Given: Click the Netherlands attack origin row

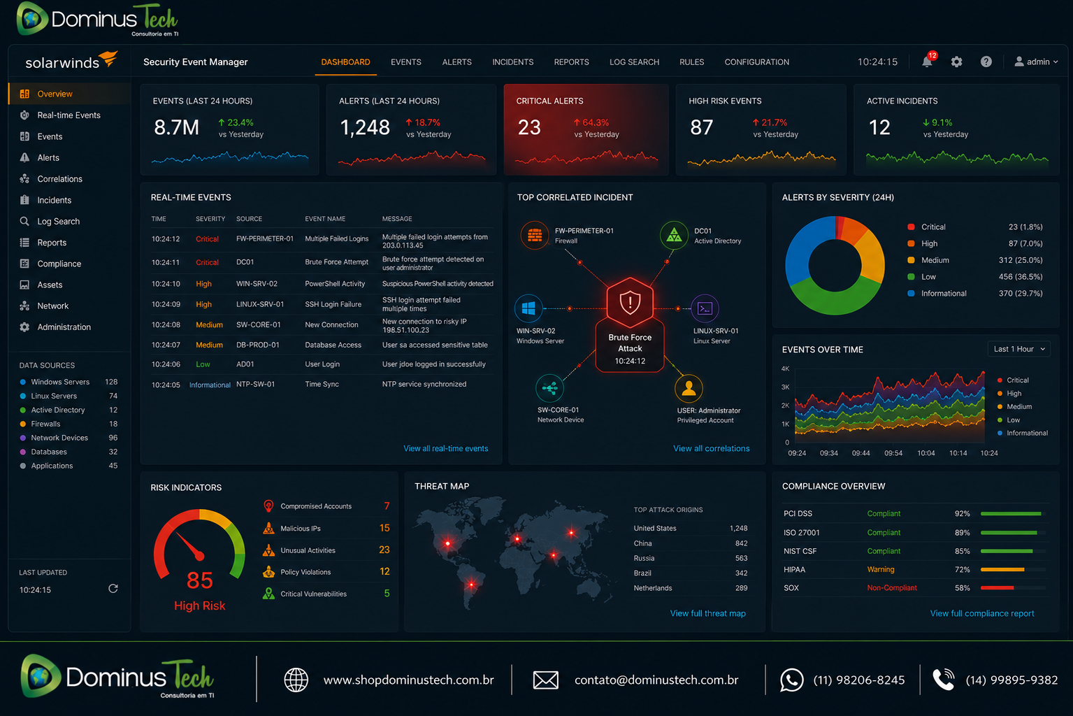Looking at the screenshot, I should pyautogui.click(x=691, y=588).
